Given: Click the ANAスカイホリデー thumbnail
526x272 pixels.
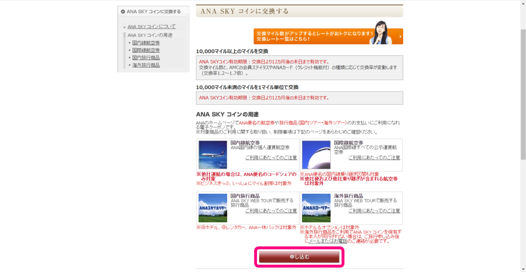Looking at the screenshot, I should [213, 208].
